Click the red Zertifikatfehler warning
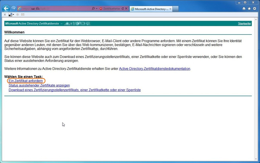 (110, 9)
